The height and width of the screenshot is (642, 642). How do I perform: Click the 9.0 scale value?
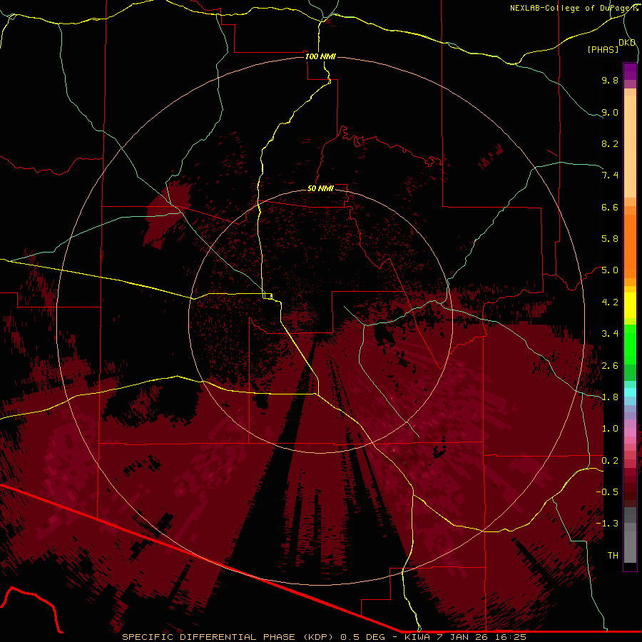pos(610,112)
